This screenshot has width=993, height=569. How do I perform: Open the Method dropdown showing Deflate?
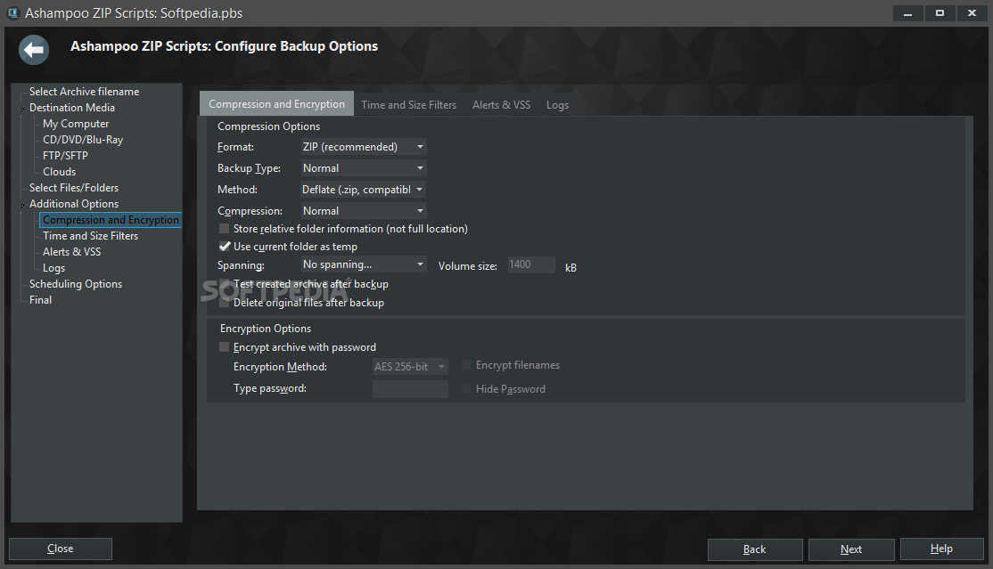[363, 190]
